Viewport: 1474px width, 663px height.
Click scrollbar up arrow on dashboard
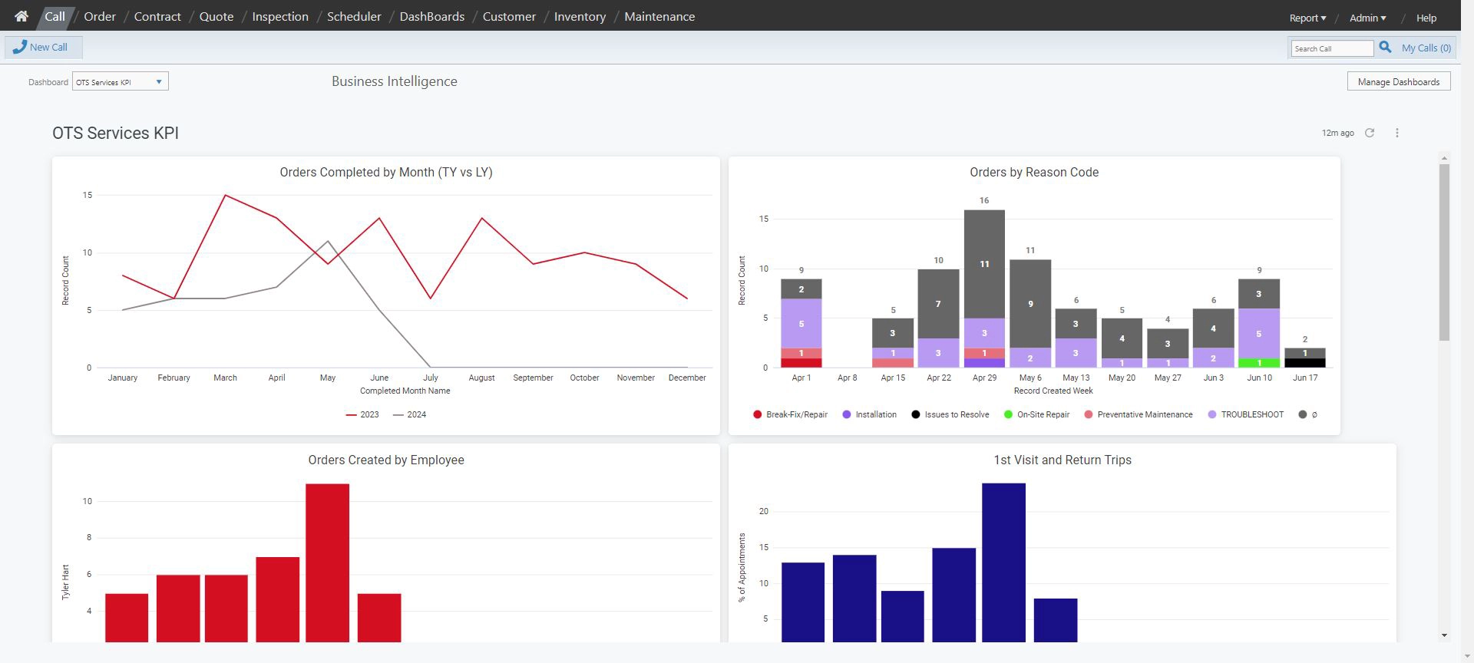[1444, 158]
